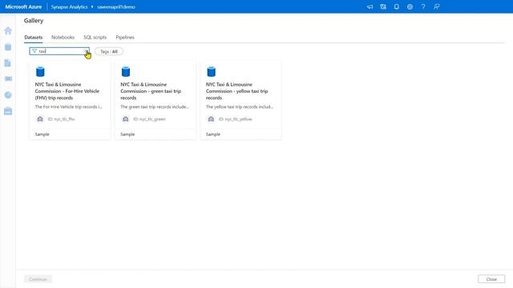The image size is (513, 288).
Task: Open the Manage hub in sidebar
Action: click(x=8, y=111)
